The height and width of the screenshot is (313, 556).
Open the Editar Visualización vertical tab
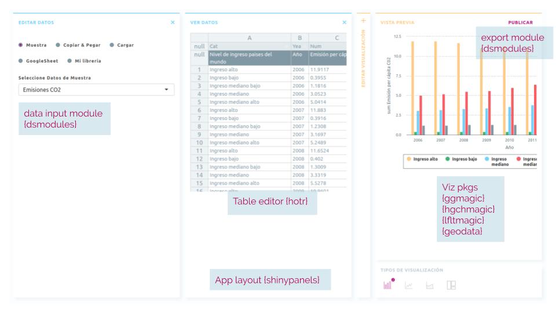point(364,59)
